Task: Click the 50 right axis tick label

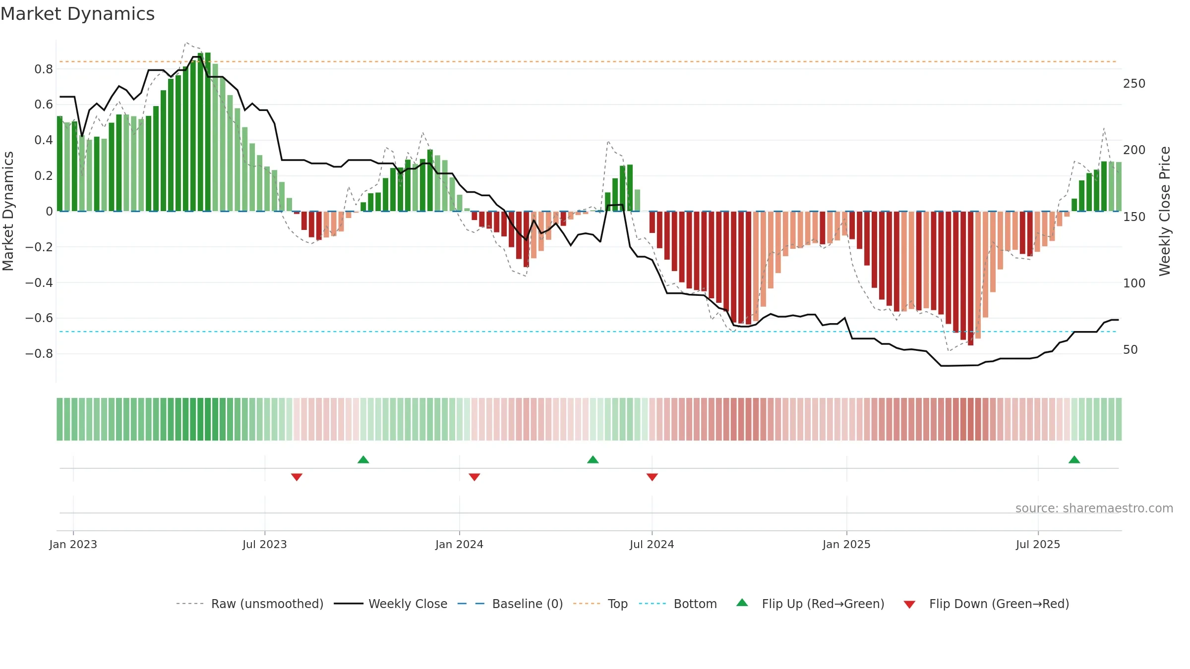Action: point(1130,350)
